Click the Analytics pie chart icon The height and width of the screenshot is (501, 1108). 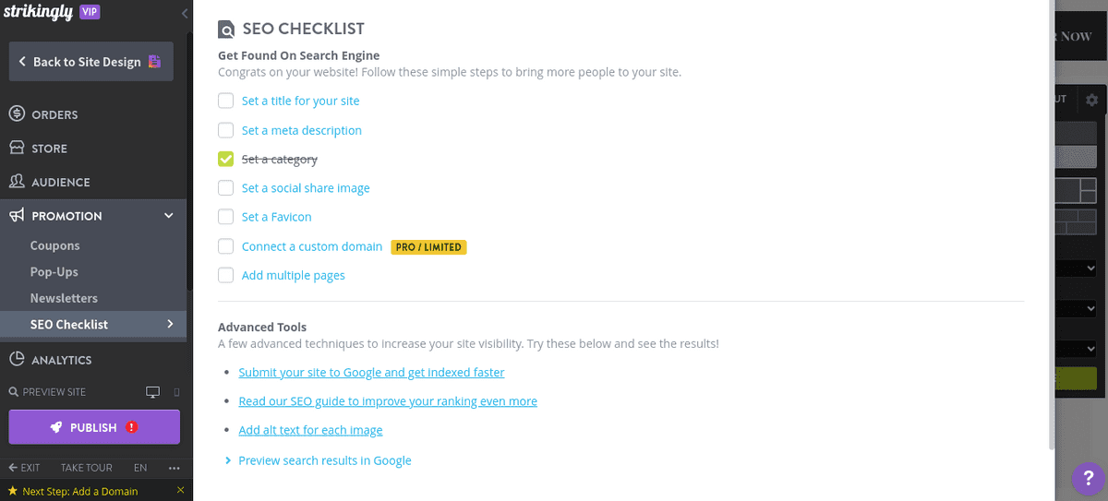click(17, 360)
